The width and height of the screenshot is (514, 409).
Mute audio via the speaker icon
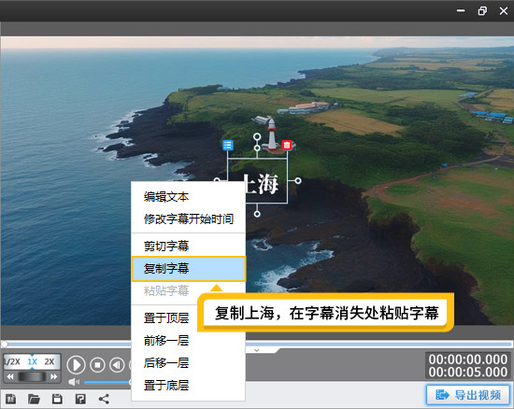point(74,382)
